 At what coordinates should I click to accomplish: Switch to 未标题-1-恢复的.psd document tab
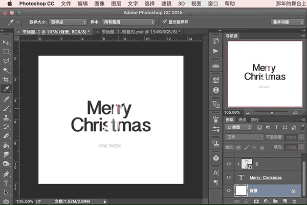click(x=141, y=32)
